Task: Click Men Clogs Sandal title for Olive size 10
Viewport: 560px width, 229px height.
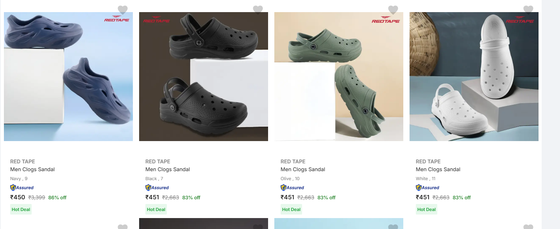Action: pyautogui.click(x=303, y=169)
